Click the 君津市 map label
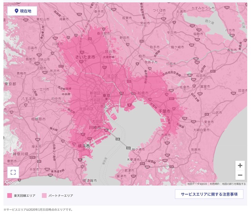 click(129, 170)
